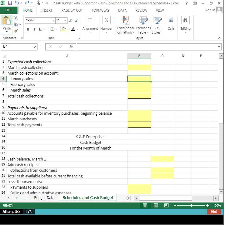Switch to Normal view icon
The height and width of the screenshot is (226, 225).
coord(145,205)
